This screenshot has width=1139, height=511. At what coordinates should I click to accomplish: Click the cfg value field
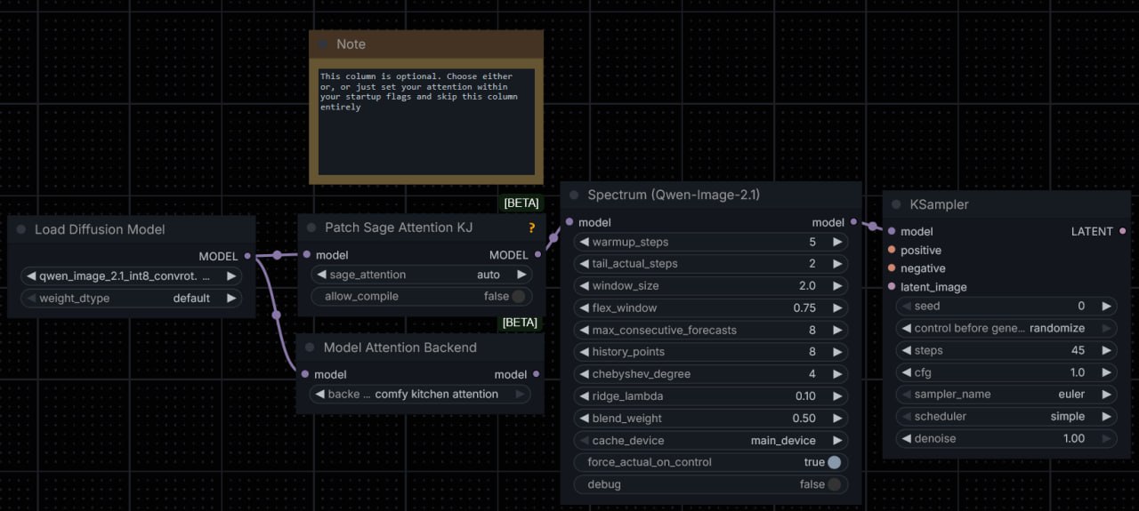click(1006, 372)
